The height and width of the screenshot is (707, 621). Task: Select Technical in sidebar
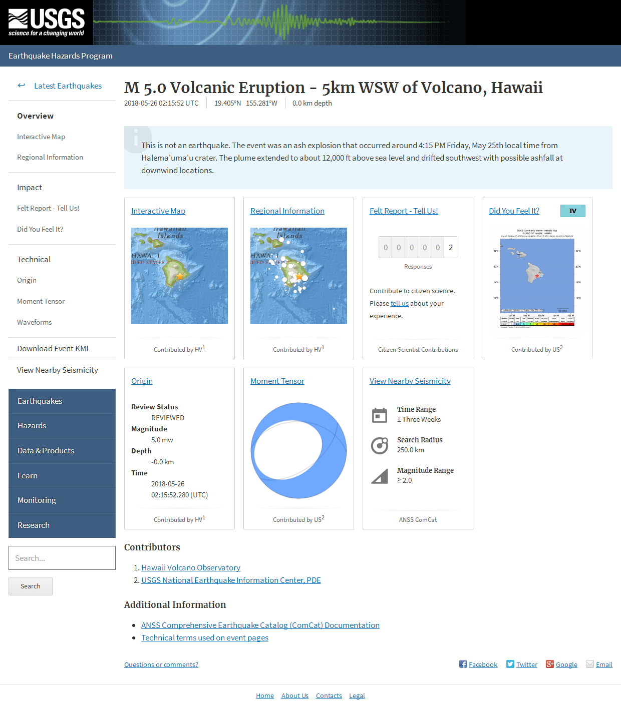(34, 259)
